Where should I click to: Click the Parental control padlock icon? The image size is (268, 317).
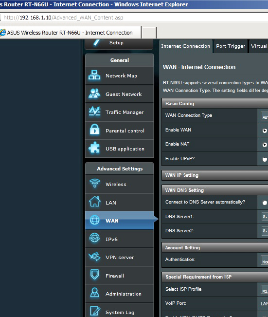click(94, 130)
